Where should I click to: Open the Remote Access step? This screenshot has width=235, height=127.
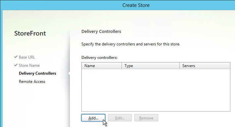pos(32,82)
